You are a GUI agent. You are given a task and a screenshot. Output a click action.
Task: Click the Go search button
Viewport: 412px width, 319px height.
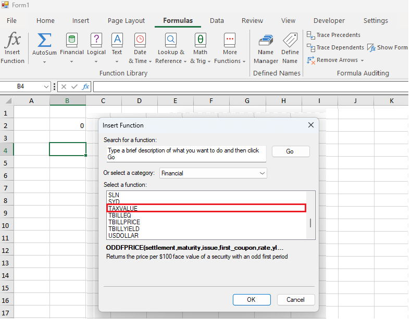point(291,151)
